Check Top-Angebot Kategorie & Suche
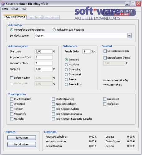142x155 pixels. 53,119
